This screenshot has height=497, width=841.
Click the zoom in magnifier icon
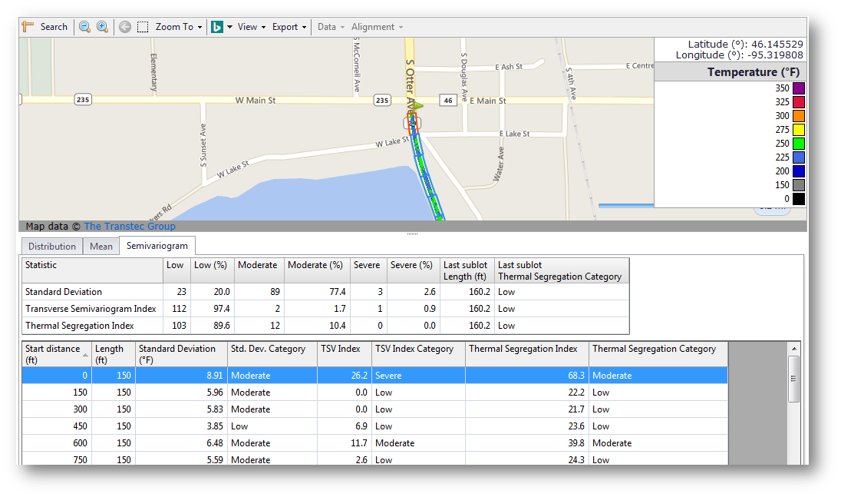[x=102, y=27]
